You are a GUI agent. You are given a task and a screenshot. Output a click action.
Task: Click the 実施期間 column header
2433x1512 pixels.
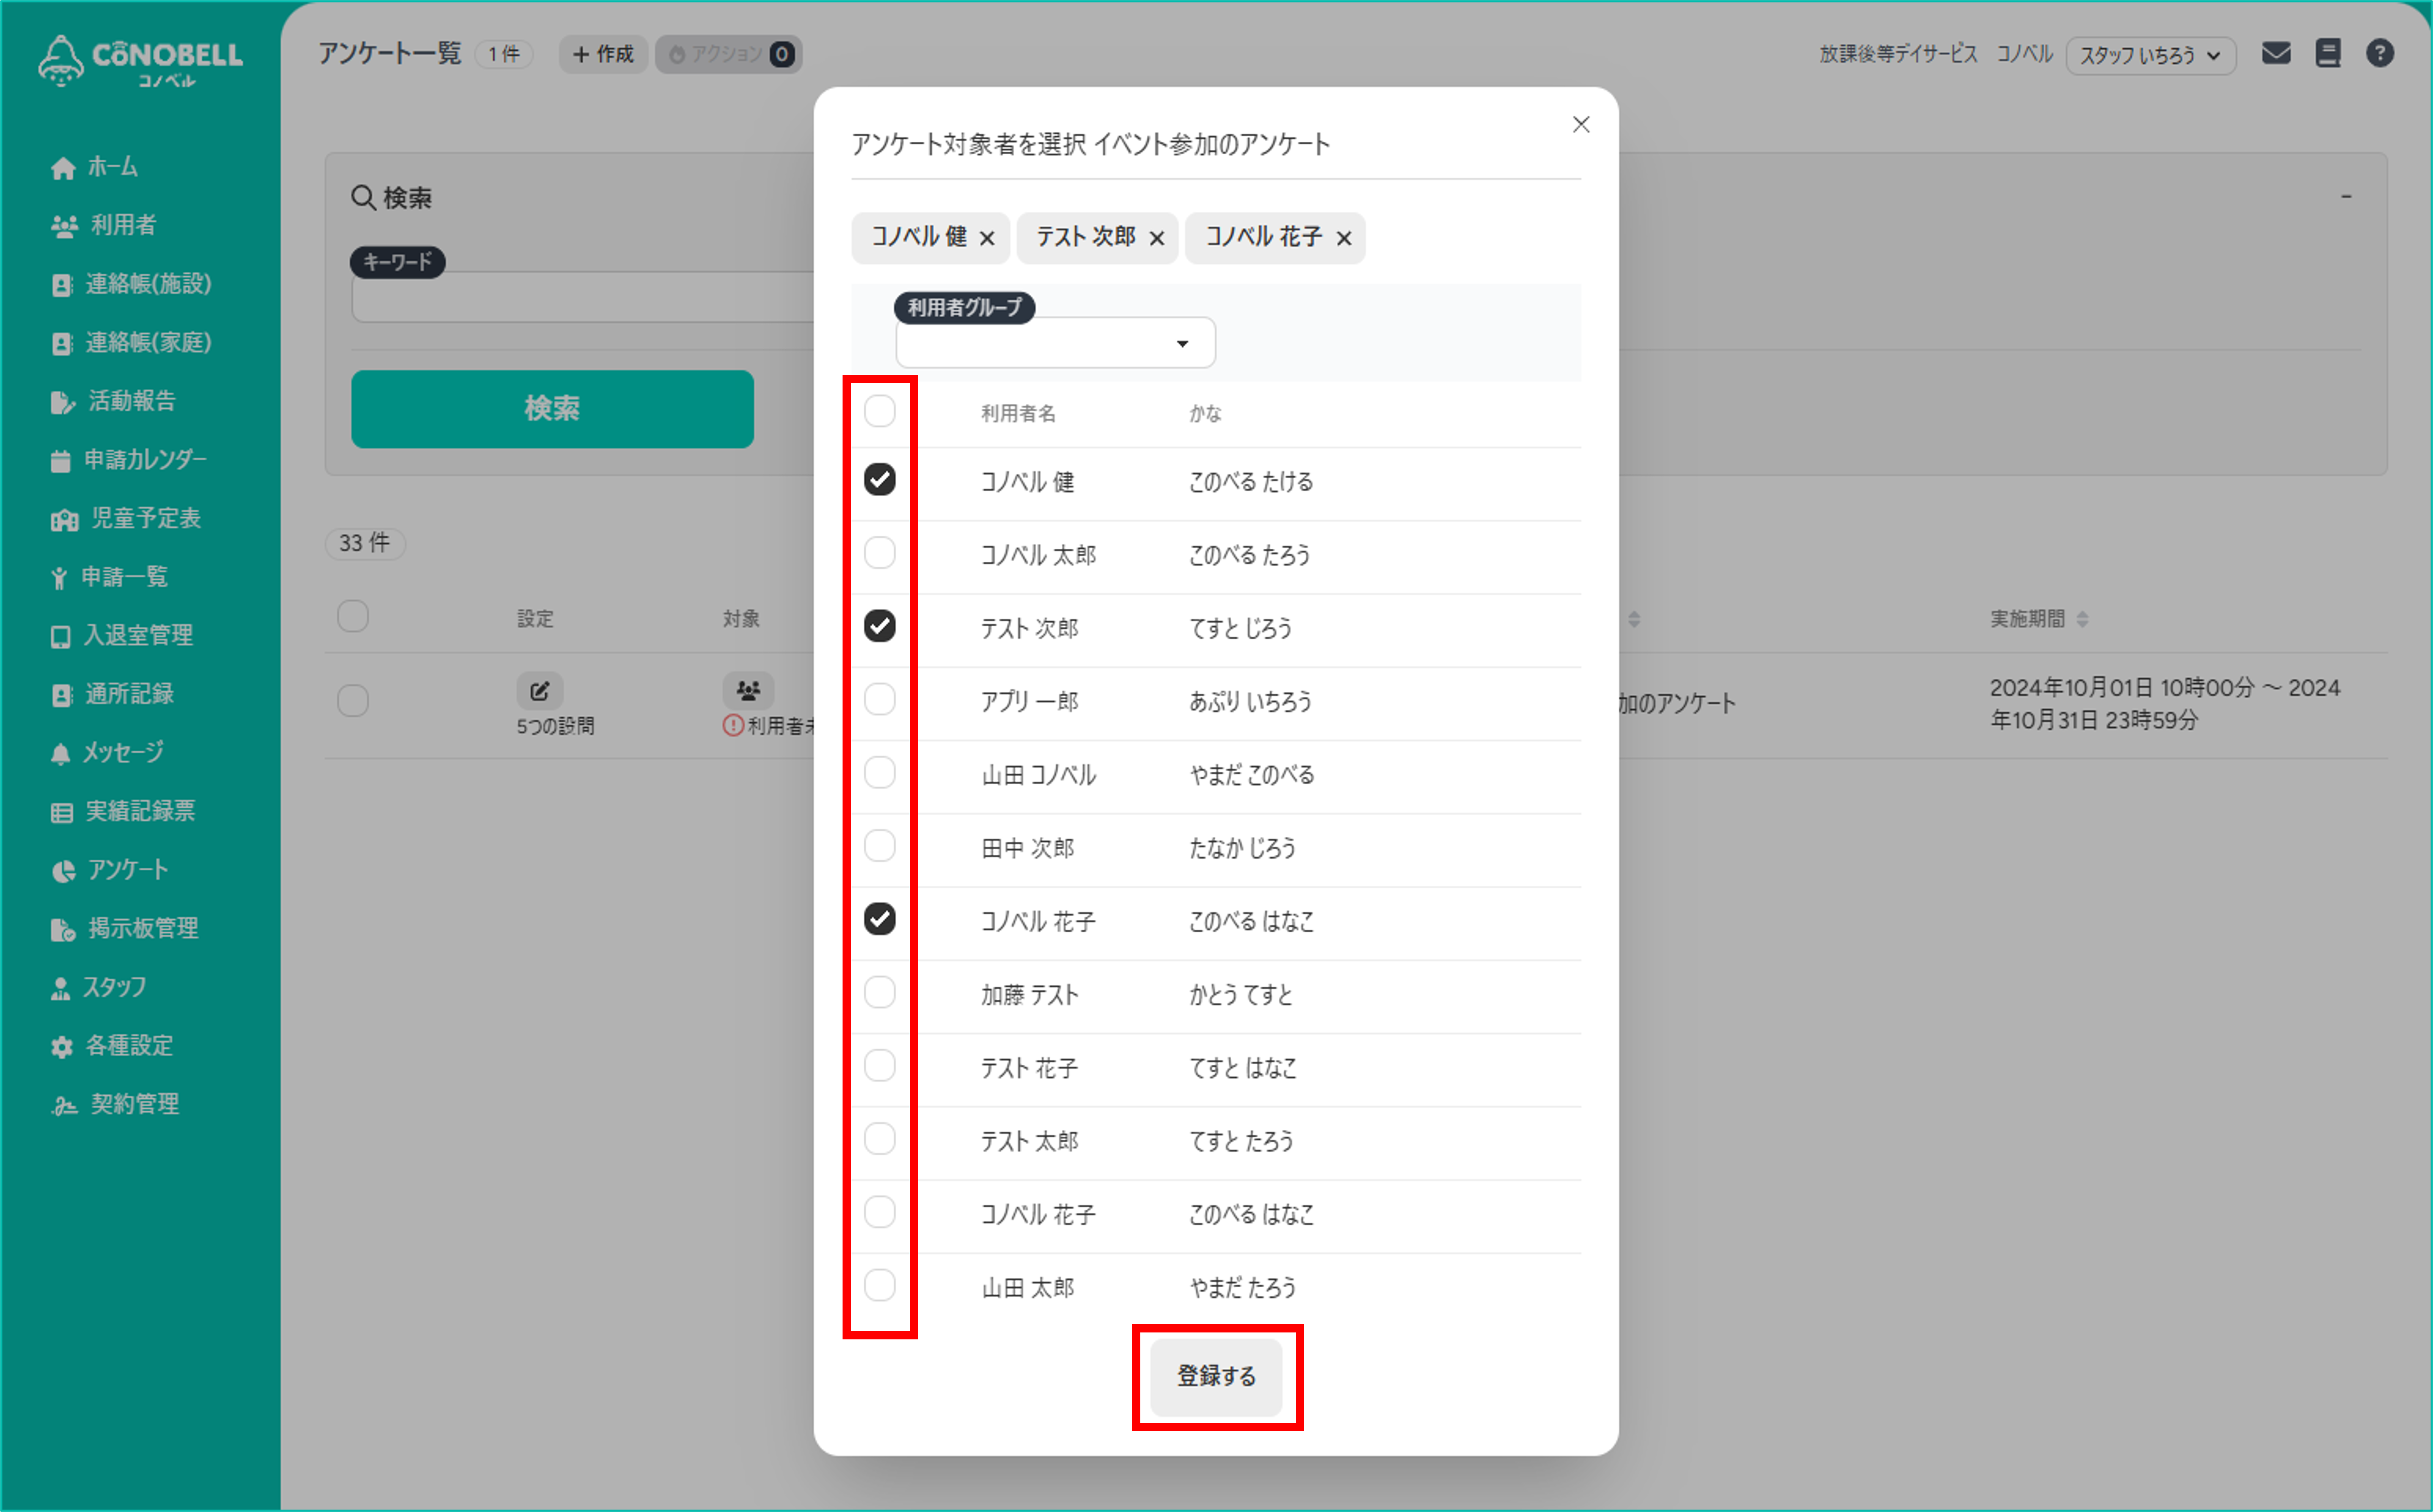2027,619
